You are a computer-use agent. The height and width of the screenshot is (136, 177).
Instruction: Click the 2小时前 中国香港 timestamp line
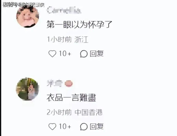click(75, 112)
